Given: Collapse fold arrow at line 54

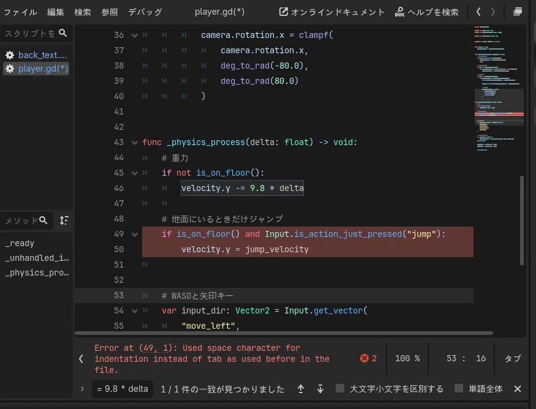Looking at the screenshot, I should [135, 311].
